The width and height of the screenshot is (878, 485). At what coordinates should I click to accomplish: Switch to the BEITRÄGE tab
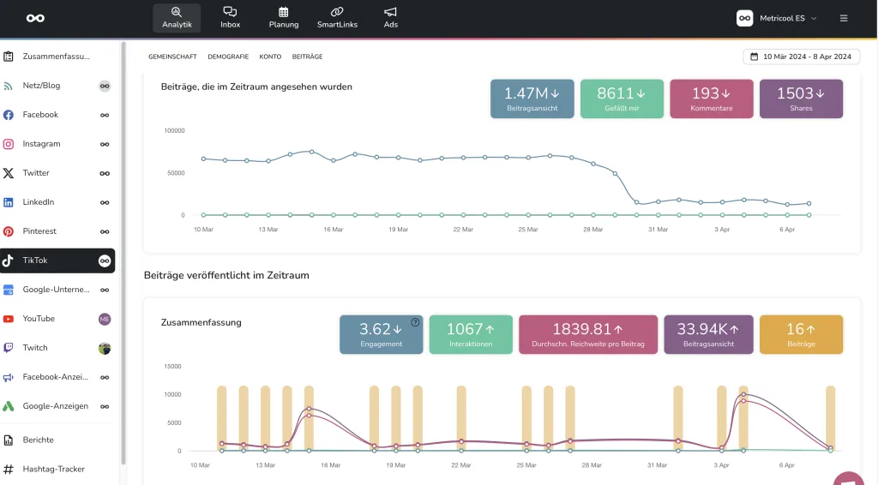pos(307,57)
